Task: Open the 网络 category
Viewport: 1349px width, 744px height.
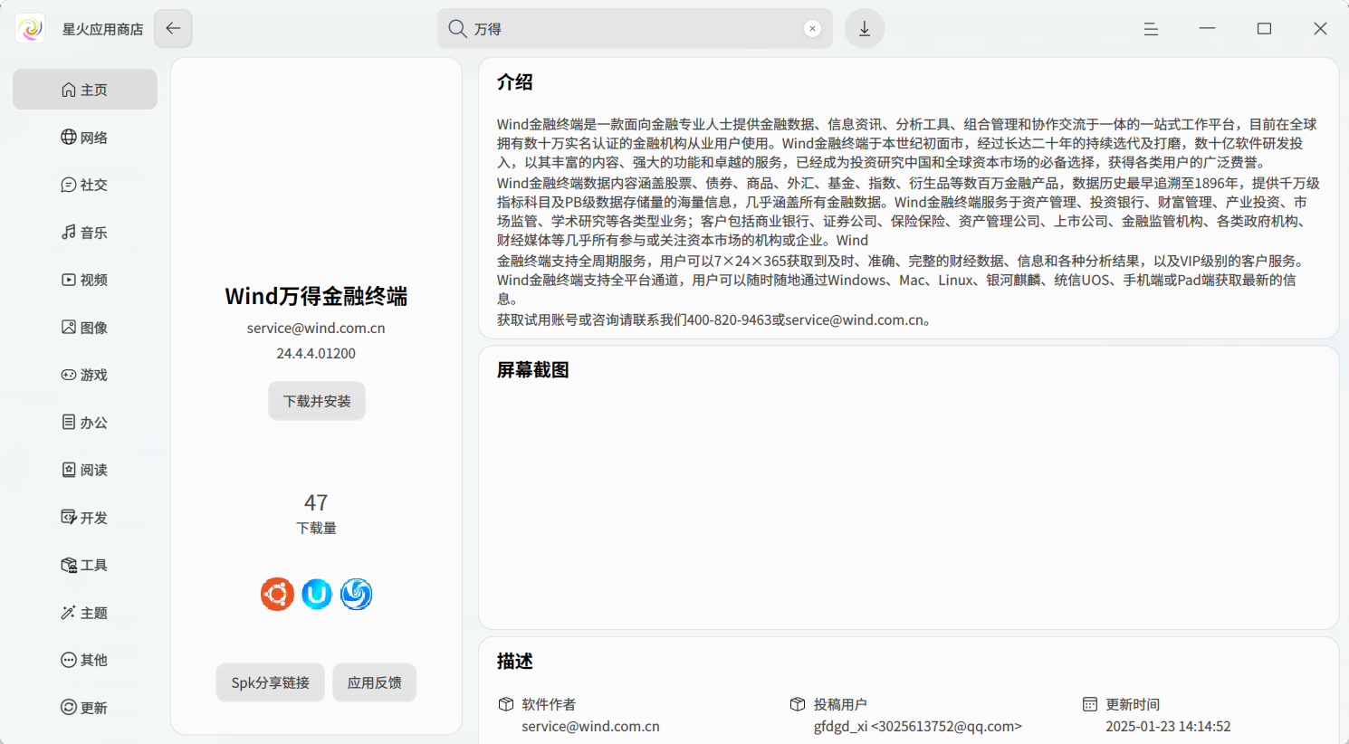Action: (85, 138)
